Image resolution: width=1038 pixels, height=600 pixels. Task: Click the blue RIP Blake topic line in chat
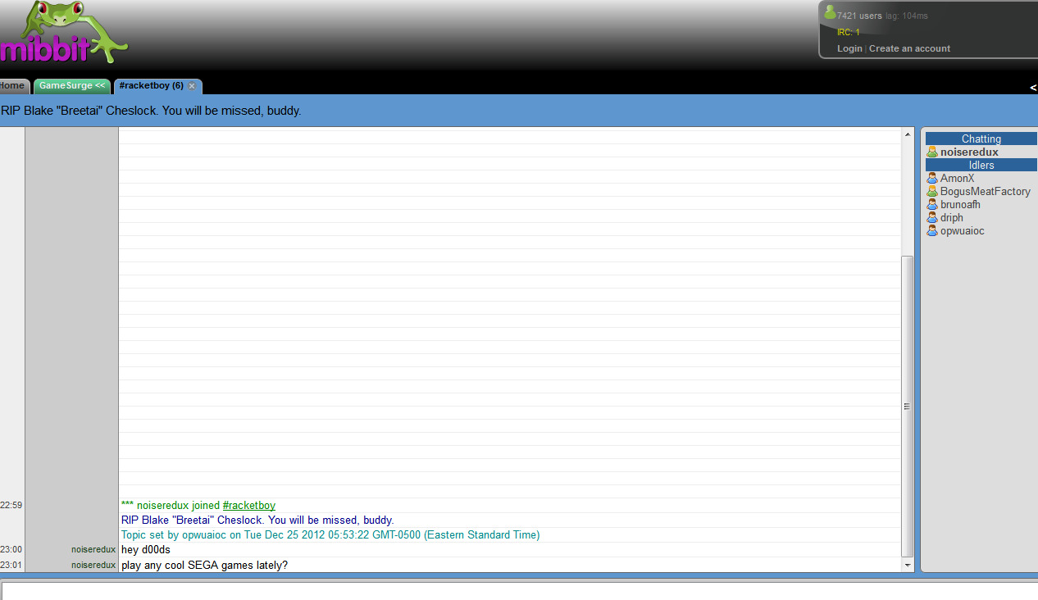tap(257, 520)
